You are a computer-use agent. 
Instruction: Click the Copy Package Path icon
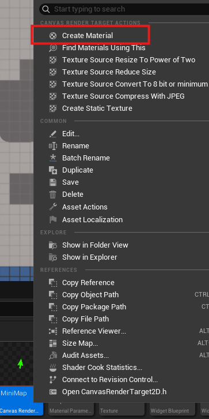(53, 307)
